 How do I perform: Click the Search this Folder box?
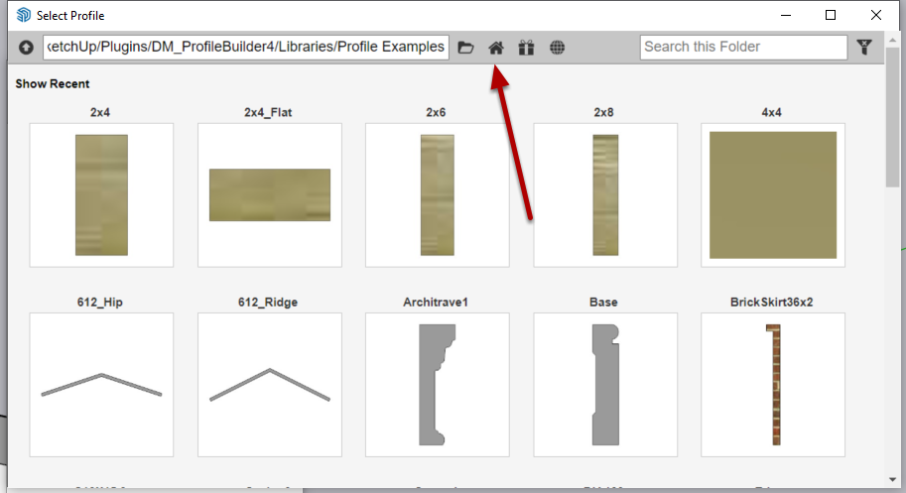coord(742,47)
